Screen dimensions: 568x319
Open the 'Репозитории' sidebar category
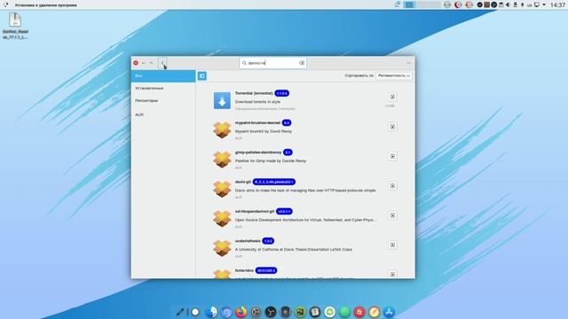[163, 101]
